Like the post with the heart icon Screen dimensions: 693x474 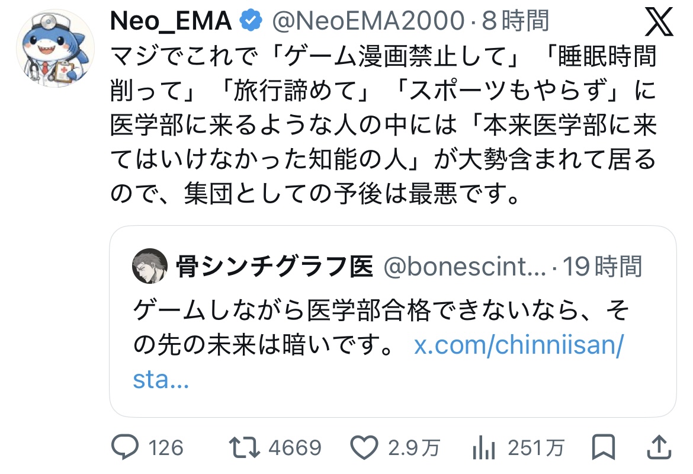(365, 447)
